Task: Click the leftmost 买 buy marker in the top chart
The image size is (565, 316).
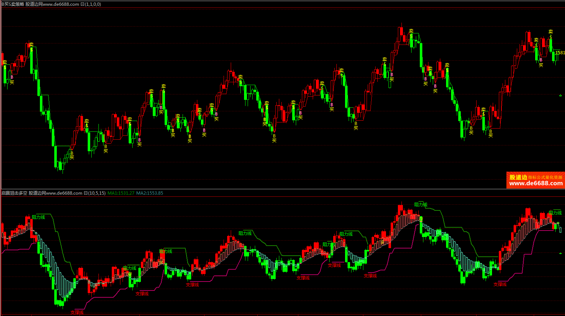Action: click(12, 82)
